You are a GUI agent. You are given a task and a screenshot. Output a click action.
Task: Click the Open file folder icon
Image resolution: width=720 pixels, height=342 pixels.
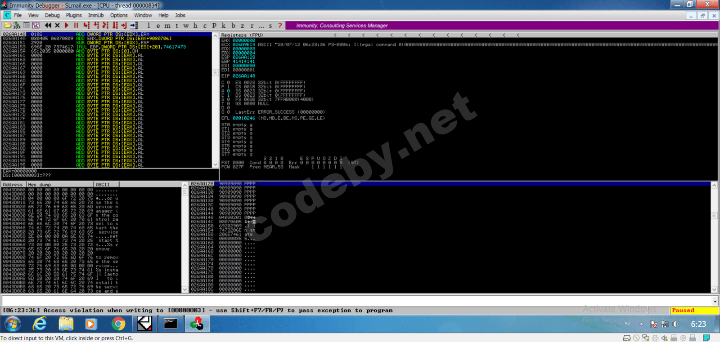pyautogui.click(x=8, y=26)
